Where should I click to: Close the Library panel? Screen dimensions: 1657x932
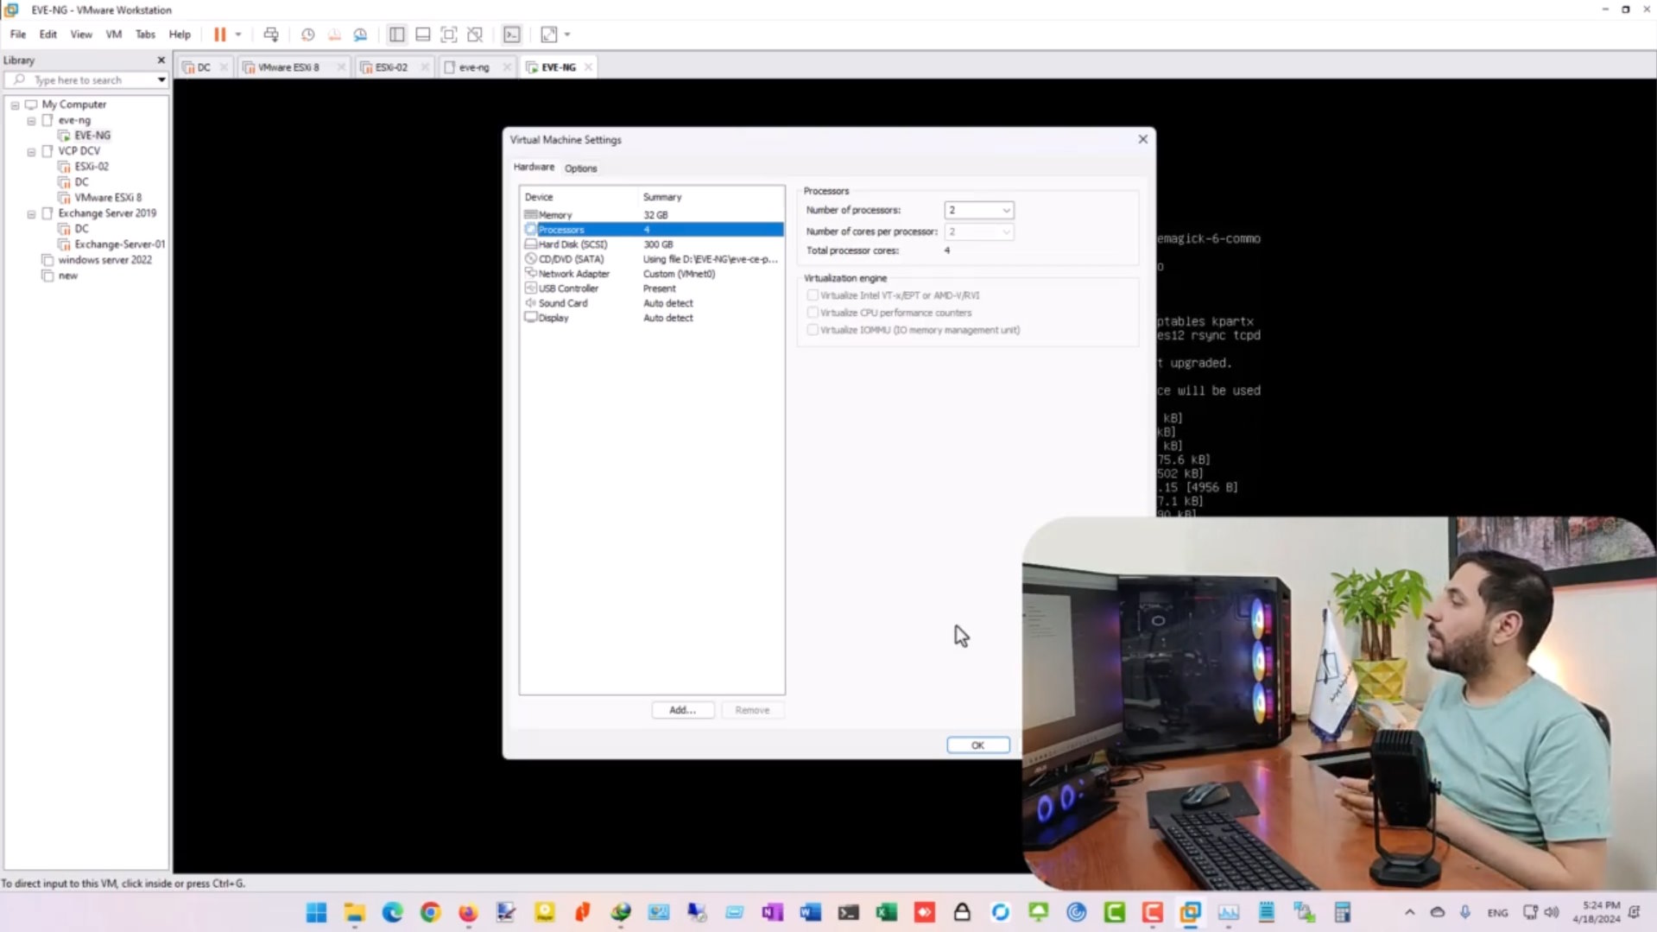tap(161, 60)
